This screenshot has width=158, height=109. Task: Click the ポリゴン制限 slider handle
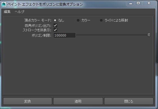[x=149, y=35]
